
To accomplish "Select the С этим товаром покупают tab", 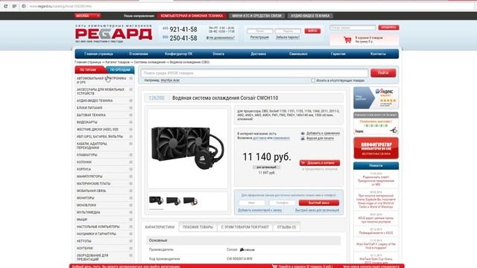I will [x=245, y=227].
